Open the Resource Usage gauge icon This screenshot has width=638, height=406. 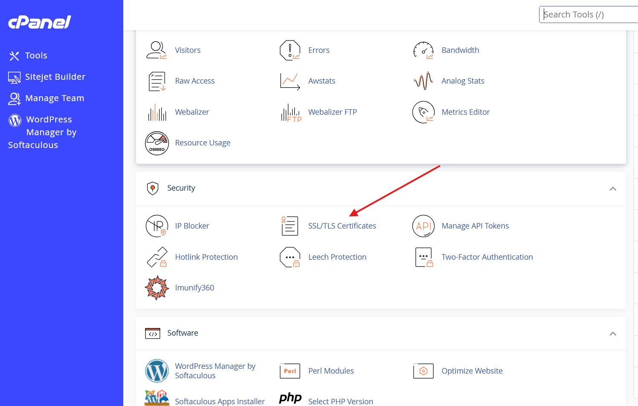coord(157,143)
